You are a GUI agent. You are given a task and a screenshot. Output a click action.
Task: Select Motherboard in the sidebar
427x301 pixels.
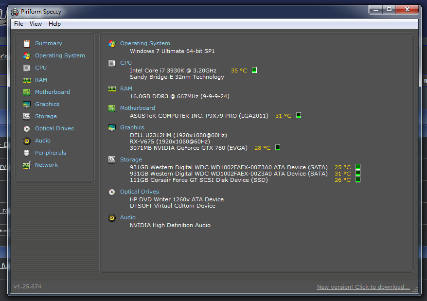(x=53, y=92)
